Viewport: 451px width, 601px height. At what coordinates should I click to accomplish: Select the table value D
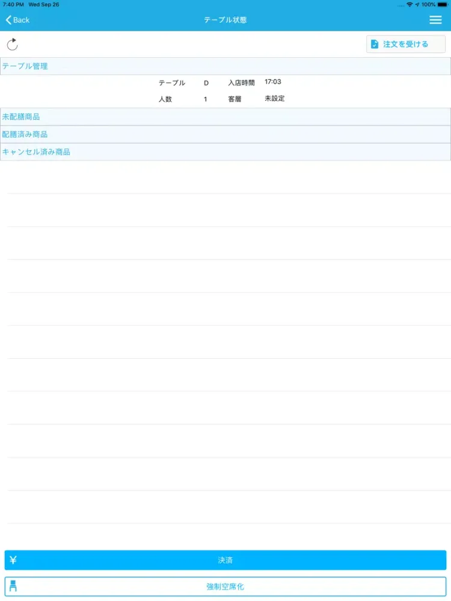(206, 83)
